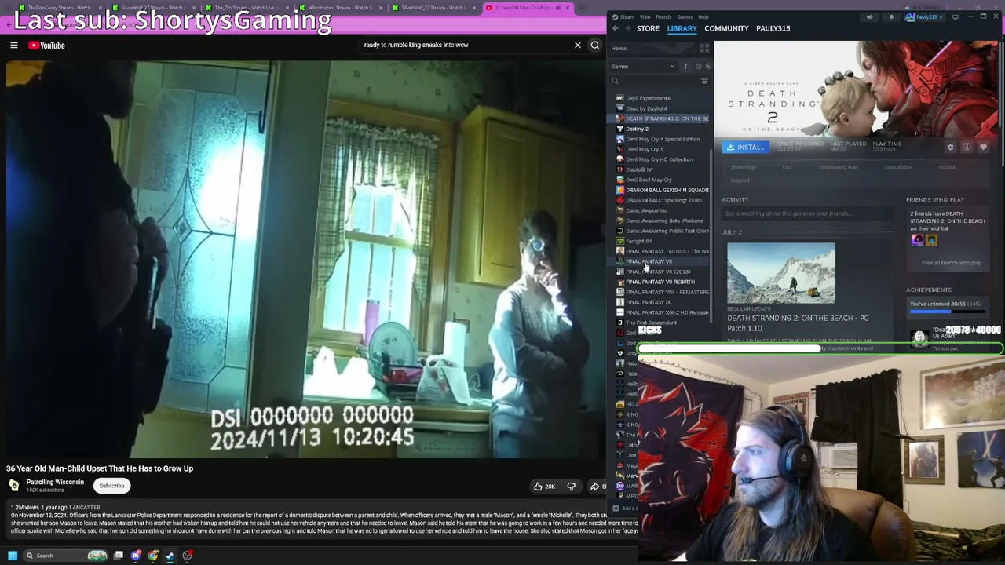This screenshot has height=565, width=1005.
Task: Open Steam library Home
Action: [x=619, y=49]
